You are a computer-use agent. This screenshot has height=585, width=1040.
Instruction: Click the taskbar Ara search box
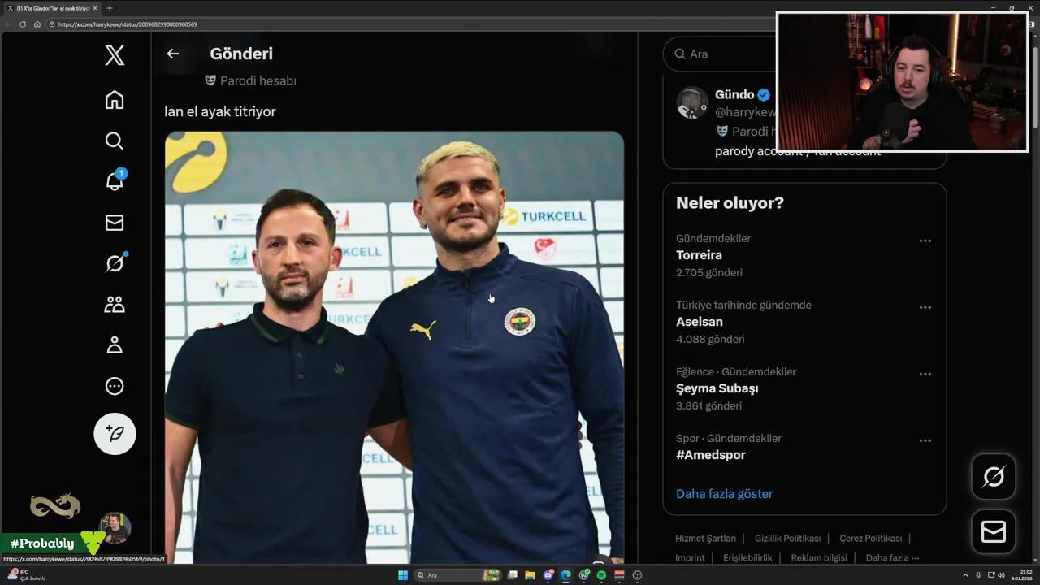click(457, 575)
